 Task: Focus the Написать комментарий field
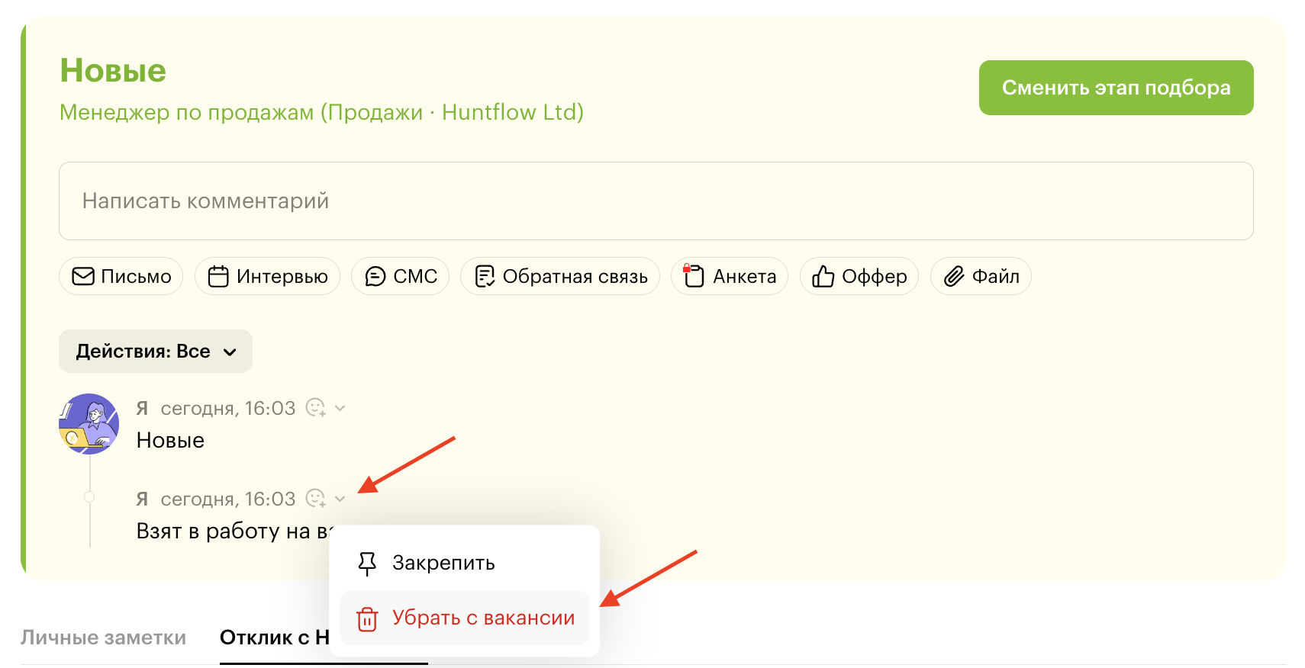tap(656, 201)
